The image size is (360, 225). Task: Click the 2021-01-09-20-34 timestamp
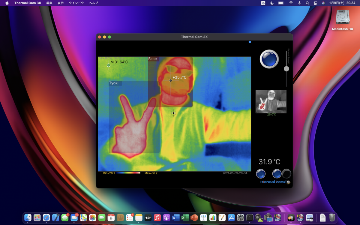tap(235, 173)
